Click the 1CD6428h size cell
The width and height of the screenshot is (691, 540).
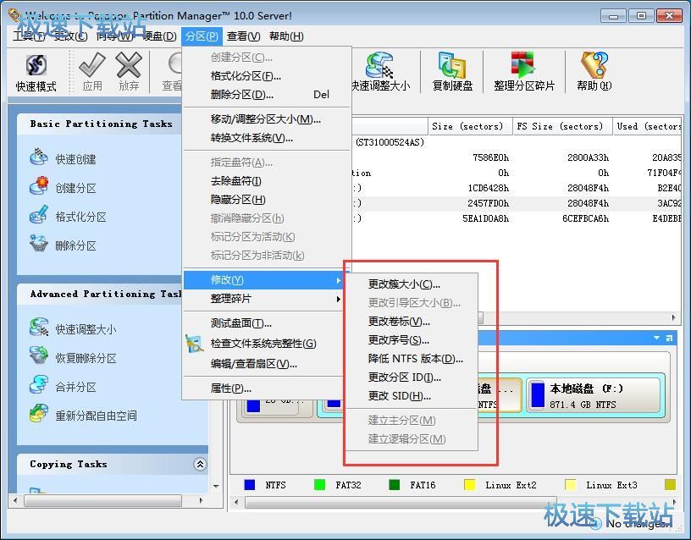(x=488, y=188)
